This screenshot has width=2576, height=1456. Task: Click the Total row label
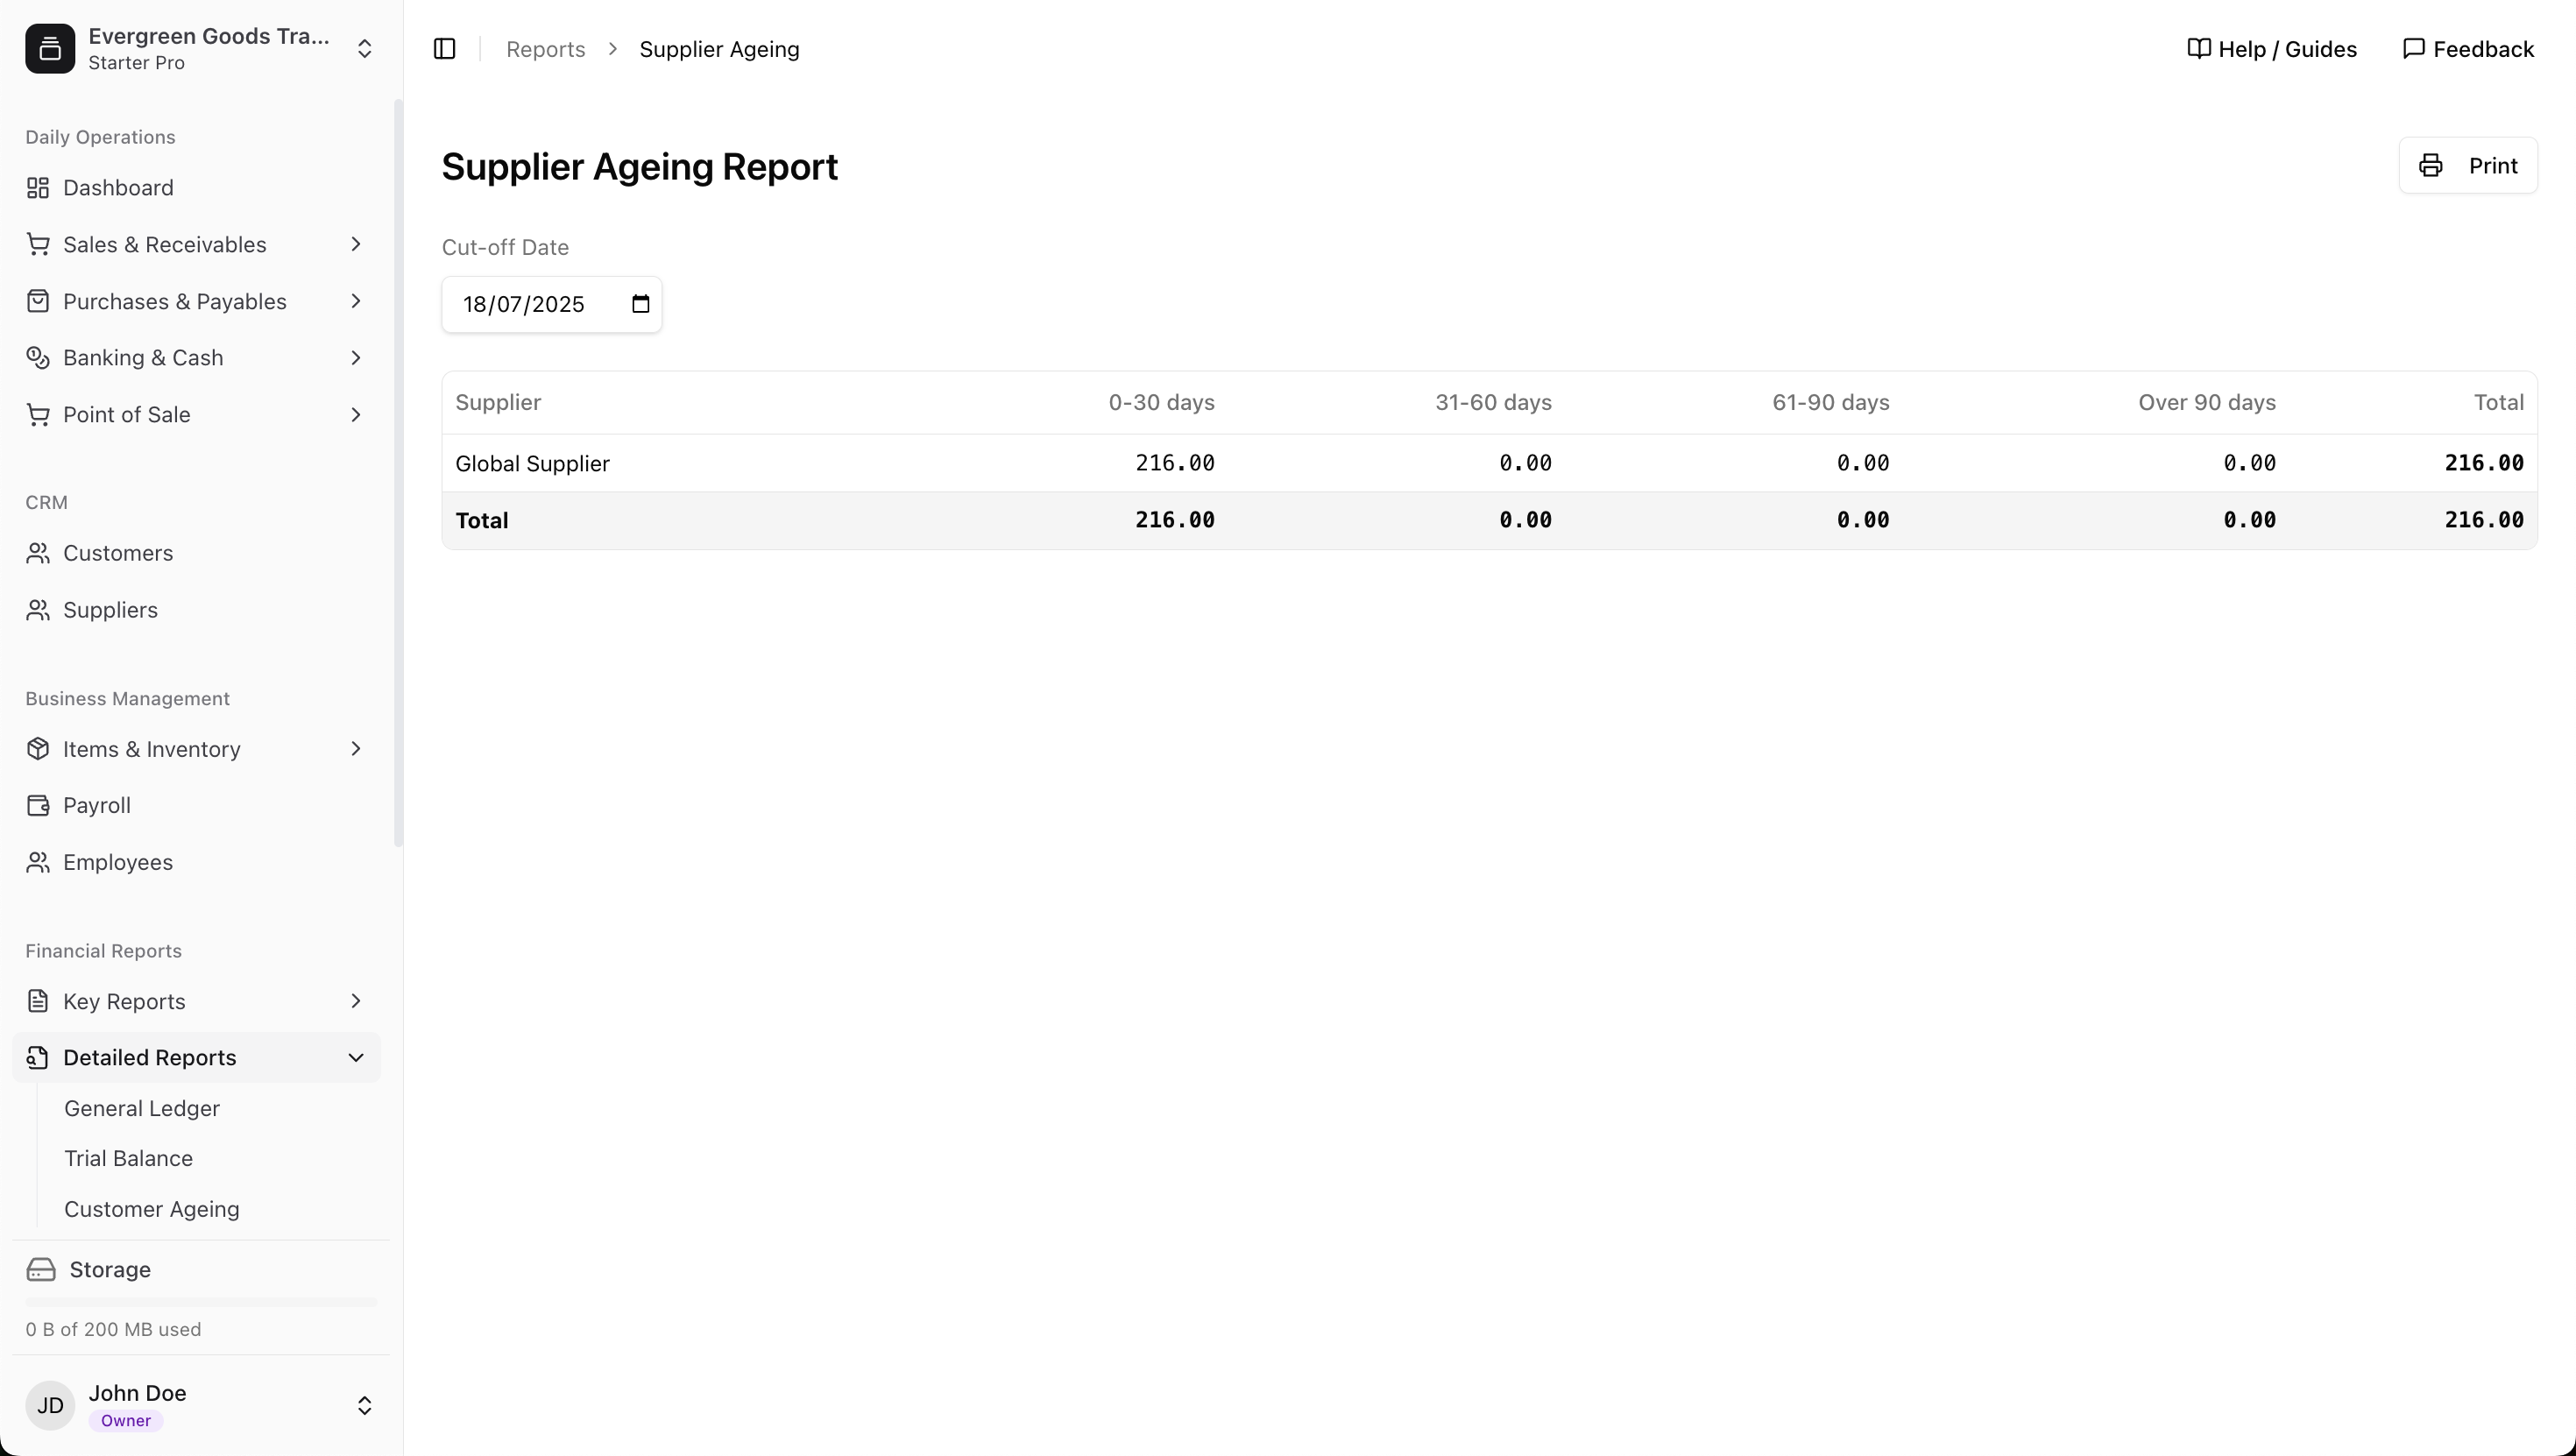[x=482, y=521]
